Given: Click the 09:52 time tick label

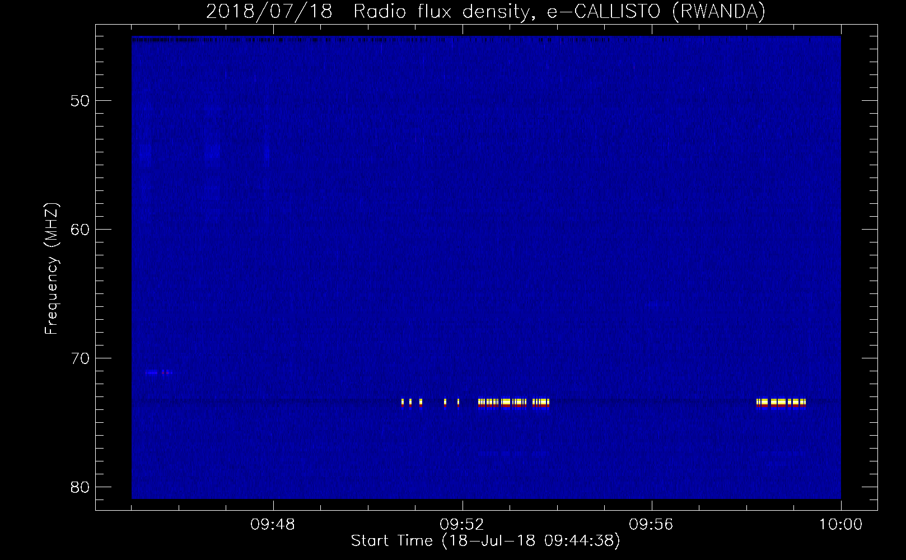Looking at the screenshot, I should [462, 525].
